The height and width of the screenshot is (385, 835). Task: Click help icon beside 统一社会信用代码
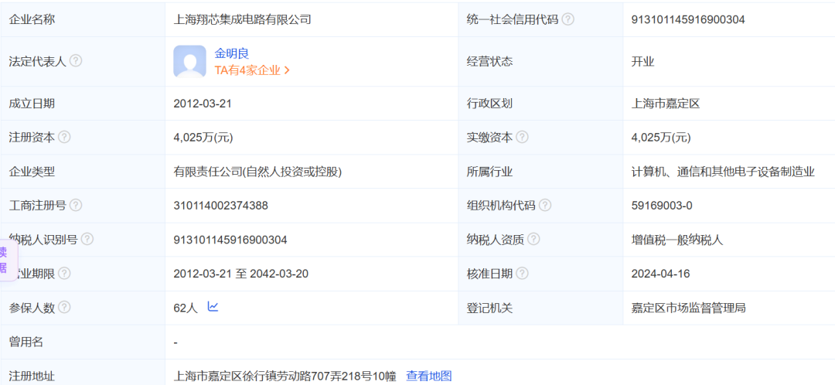click(x=568, y=19)
